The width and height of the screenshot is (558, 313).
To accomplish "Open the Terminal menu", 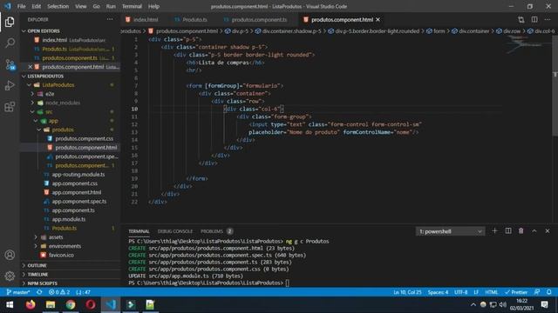I will (x=132, y=6).
